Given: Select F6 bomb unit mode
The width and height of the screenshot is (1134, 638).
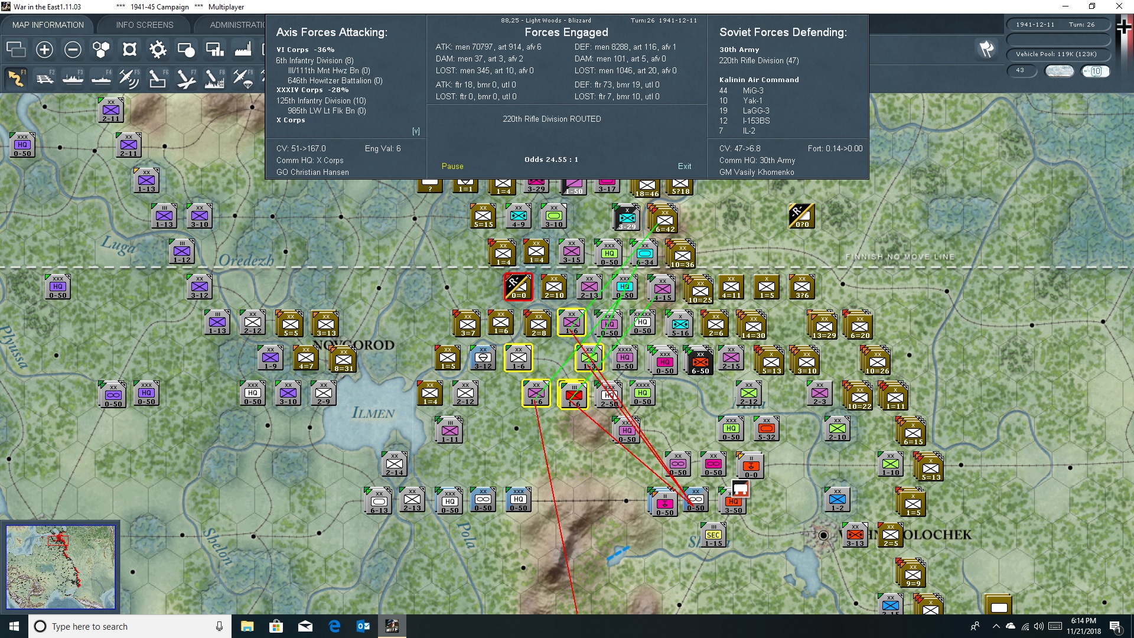Looking at the screenshot, I should pos(158,78).
